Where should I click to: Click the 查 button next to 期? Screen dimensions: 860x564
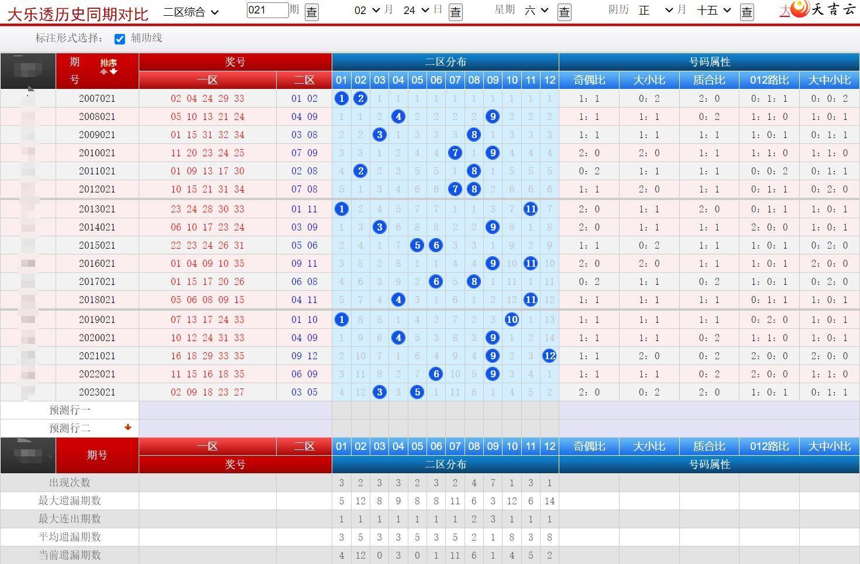tap(312, 12)
